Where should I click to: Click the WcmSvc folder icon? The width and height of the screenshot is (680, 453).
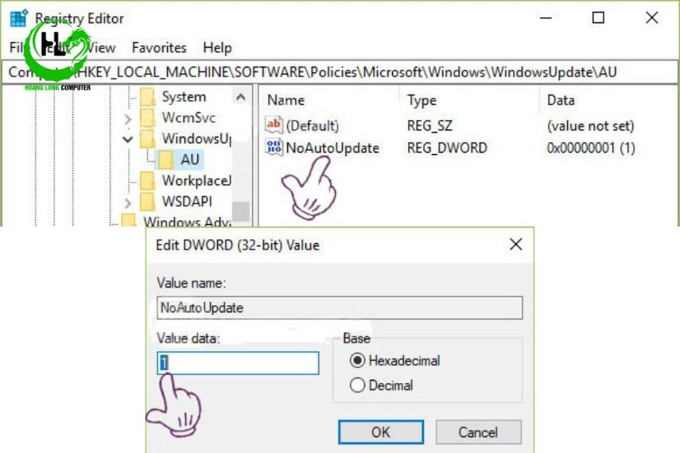coord(147,118)
